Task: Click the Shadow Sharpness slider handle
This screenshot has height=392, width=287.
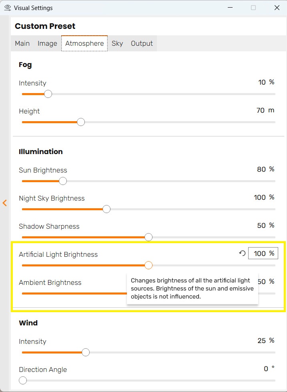Action: tap(149, 237)
